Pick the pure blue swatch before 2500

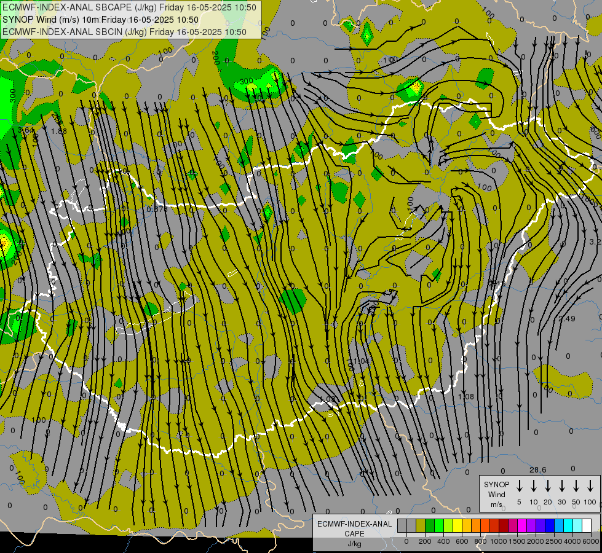549,525
